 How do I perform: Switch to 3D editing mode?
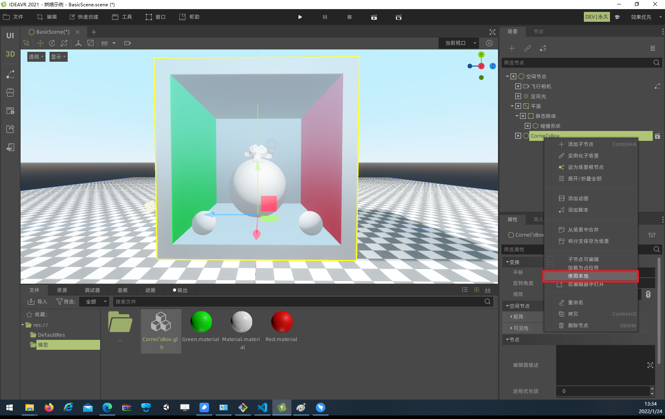pyautogui.click(x=10, y=54)
